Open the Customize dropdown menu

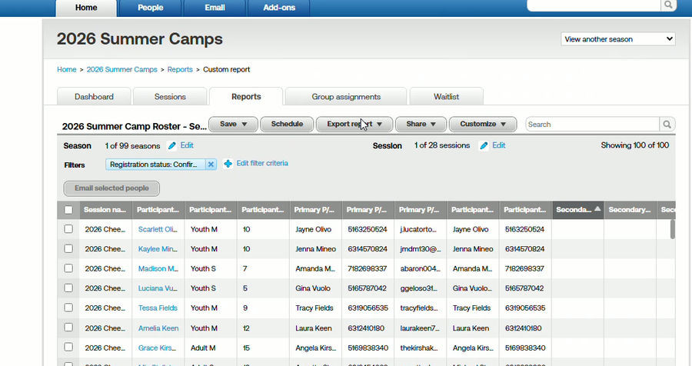[483, 124]
